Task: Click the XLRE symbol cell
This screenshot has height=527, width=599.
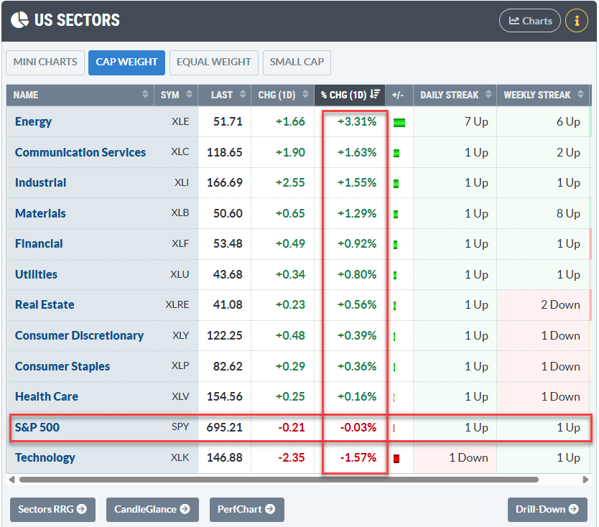Action: [x=177, y=304]
